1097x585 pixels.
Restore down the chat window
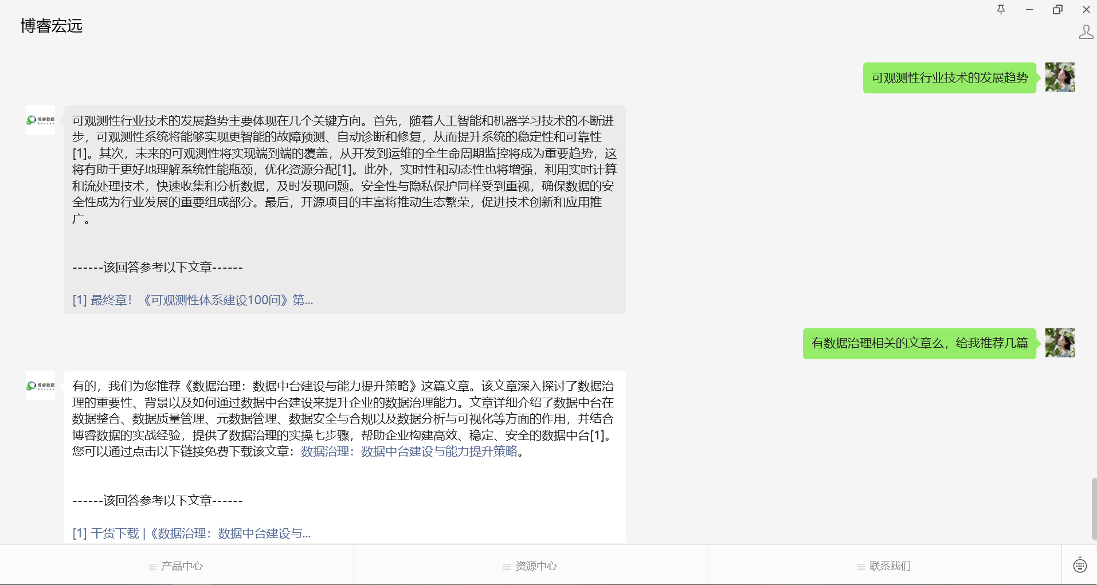[1057, 10]
